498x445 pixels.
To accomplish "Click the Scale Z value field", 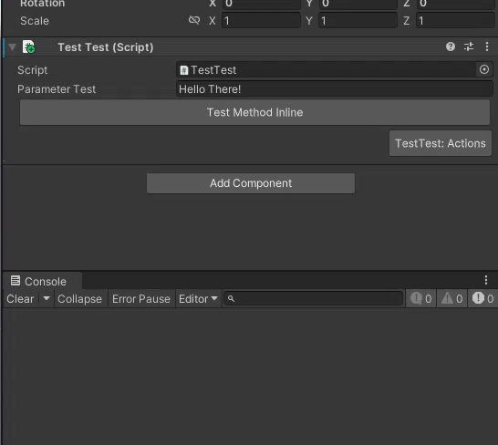I will (455, 21).
